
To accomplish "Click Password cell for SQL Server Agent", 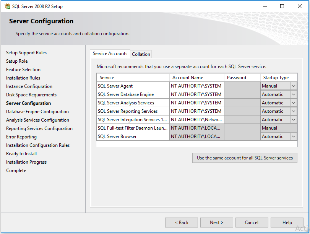I will point(242,86).
